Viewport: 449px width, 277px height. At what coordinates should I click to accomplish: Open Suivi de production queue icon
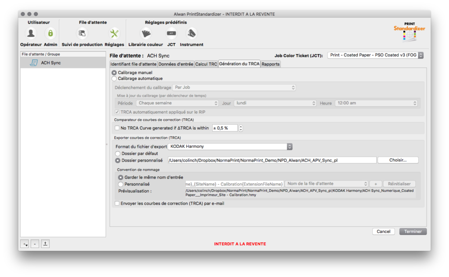pyautogui.click(x=82, y=34)
